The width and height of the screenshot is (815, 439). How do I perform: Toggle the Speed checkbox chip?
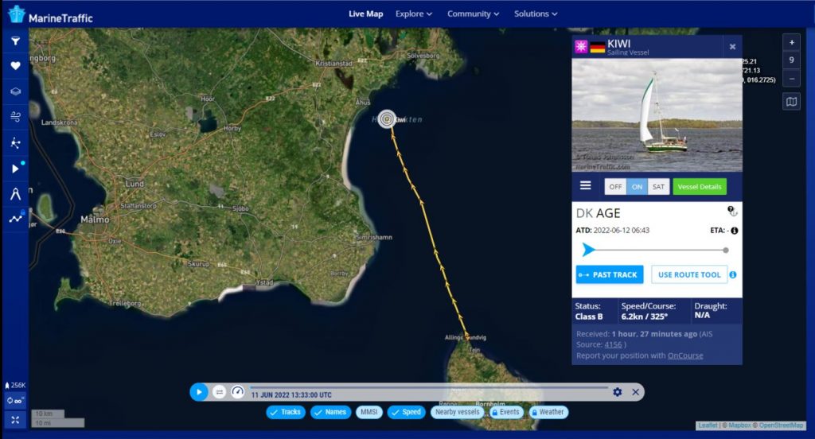click(407, 412)
